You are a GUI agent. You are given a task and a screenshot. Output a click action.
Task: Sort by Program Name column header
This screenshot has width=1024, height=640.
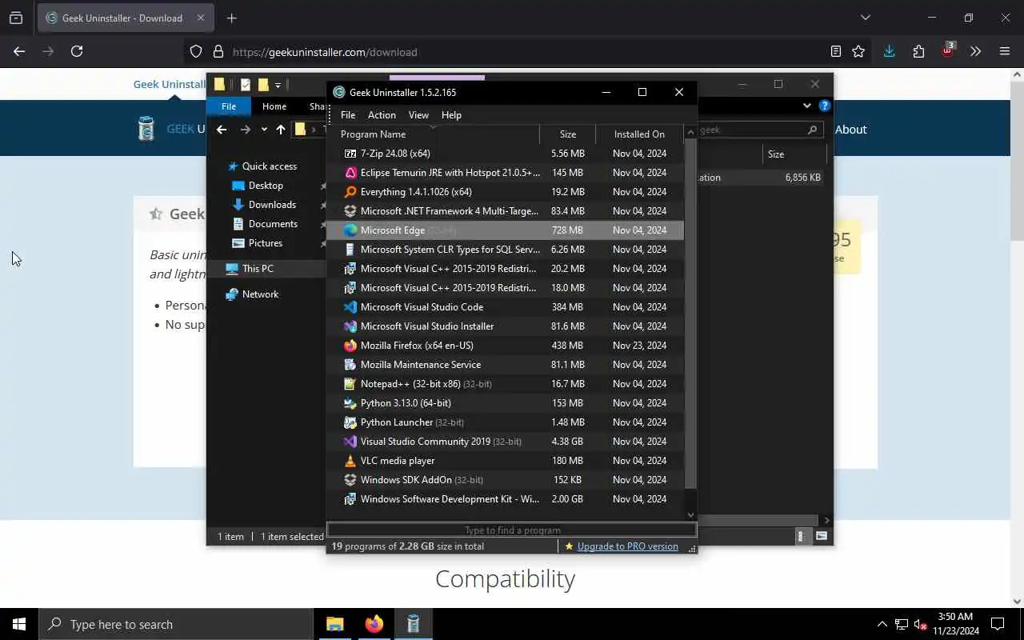pyautogui.click(x=433, y=134)
